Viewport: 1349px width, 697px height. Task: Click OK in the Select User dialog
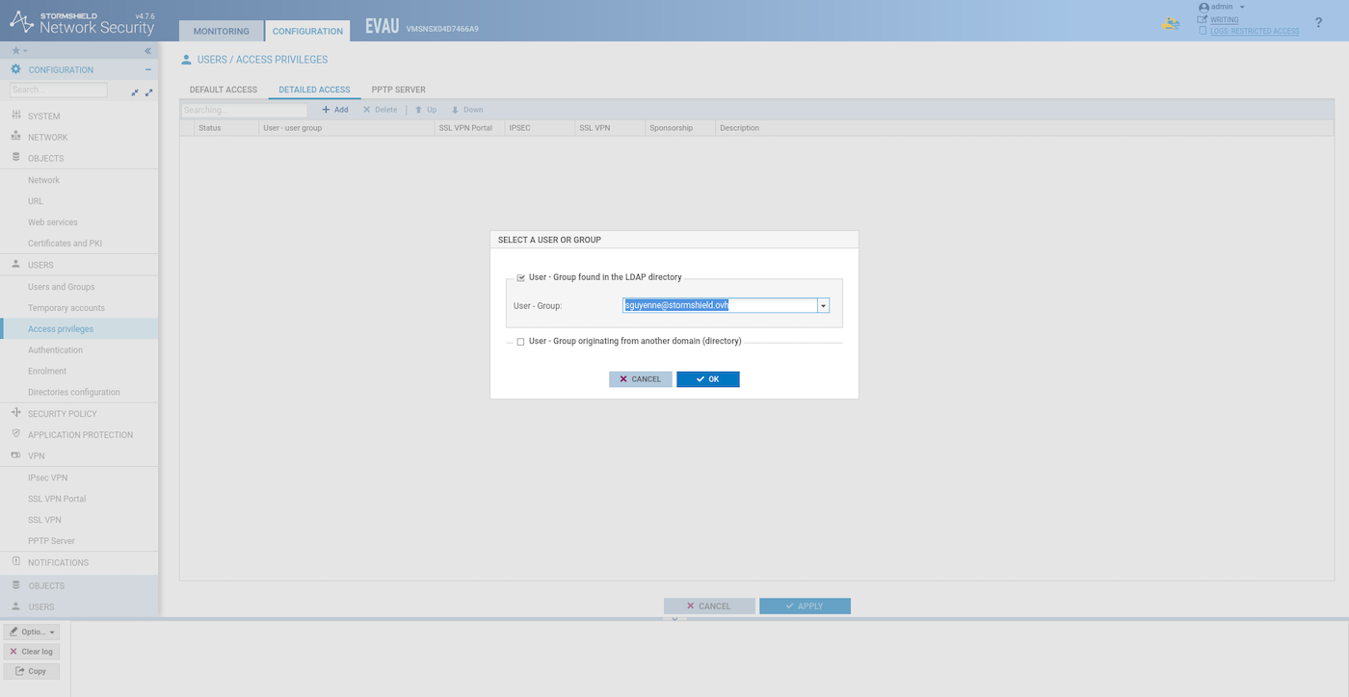[x=707, y=379]
